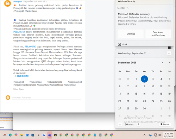Open Search from the taskbar magnifier icon
The height and width of the screenshot is (139, 176).
coord(5,135)
